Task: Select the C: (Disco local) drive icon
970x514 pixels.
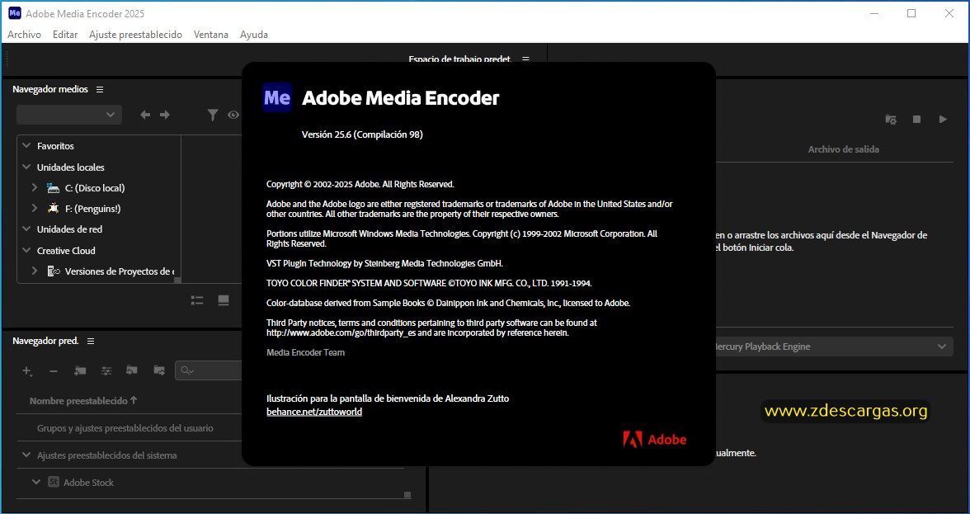Action: click(x=53, y=188)
